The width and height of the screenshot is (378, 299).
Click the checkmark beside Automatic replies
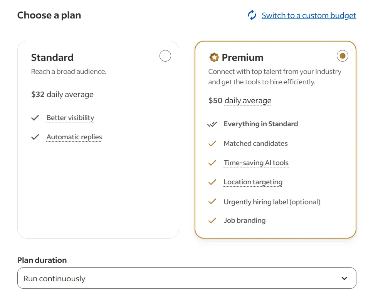click(35, 137)
